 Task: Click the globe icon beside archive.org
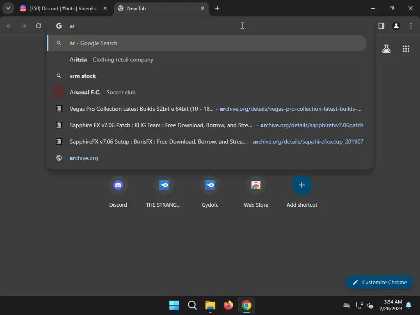[59, 158]
